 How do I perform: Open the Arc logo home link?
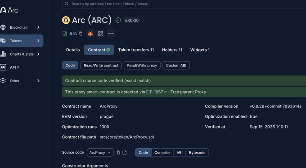pyautogui.click(x=9, y=10)
